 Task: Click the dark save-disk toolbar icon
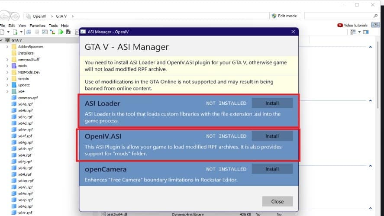[x=68, y=32]
